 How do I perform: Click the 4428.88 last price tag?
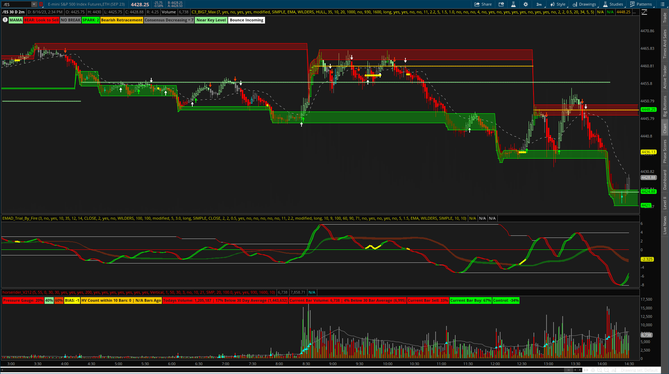pos(648,178)
